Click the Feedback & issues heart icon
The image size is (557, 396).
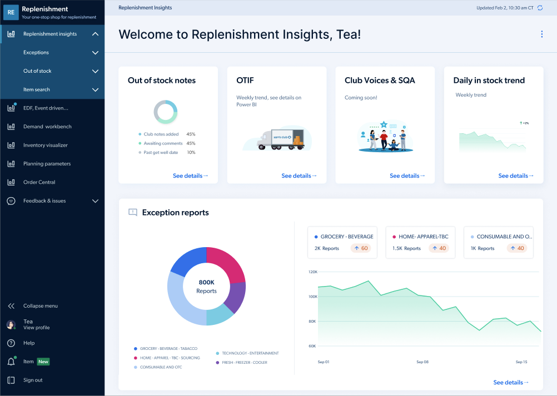tap(11, 201)
